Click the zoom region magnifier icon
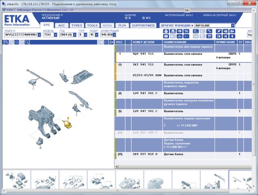 click(x=17, y=42)
